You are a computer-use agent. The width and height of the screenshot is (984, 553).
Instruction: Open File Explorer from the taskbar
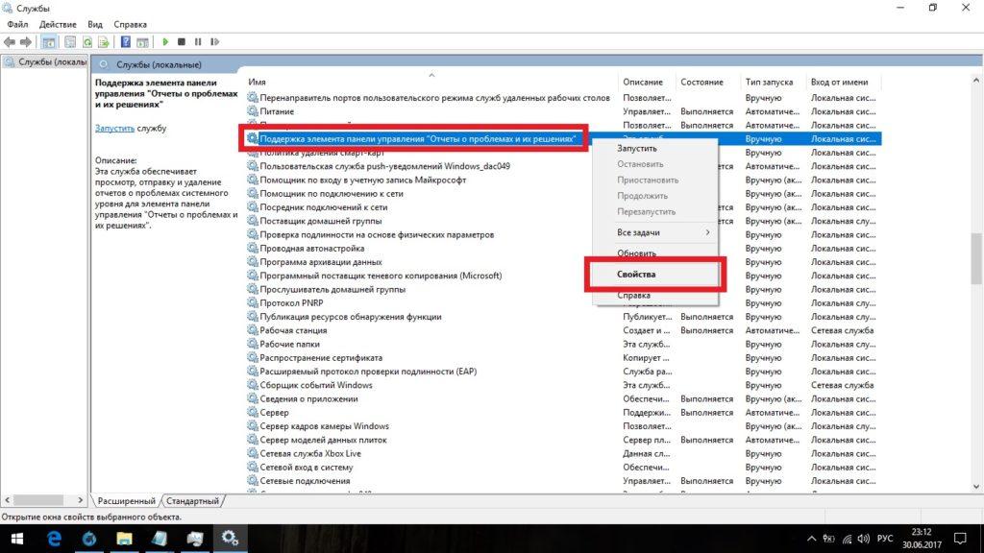[124, 539]
